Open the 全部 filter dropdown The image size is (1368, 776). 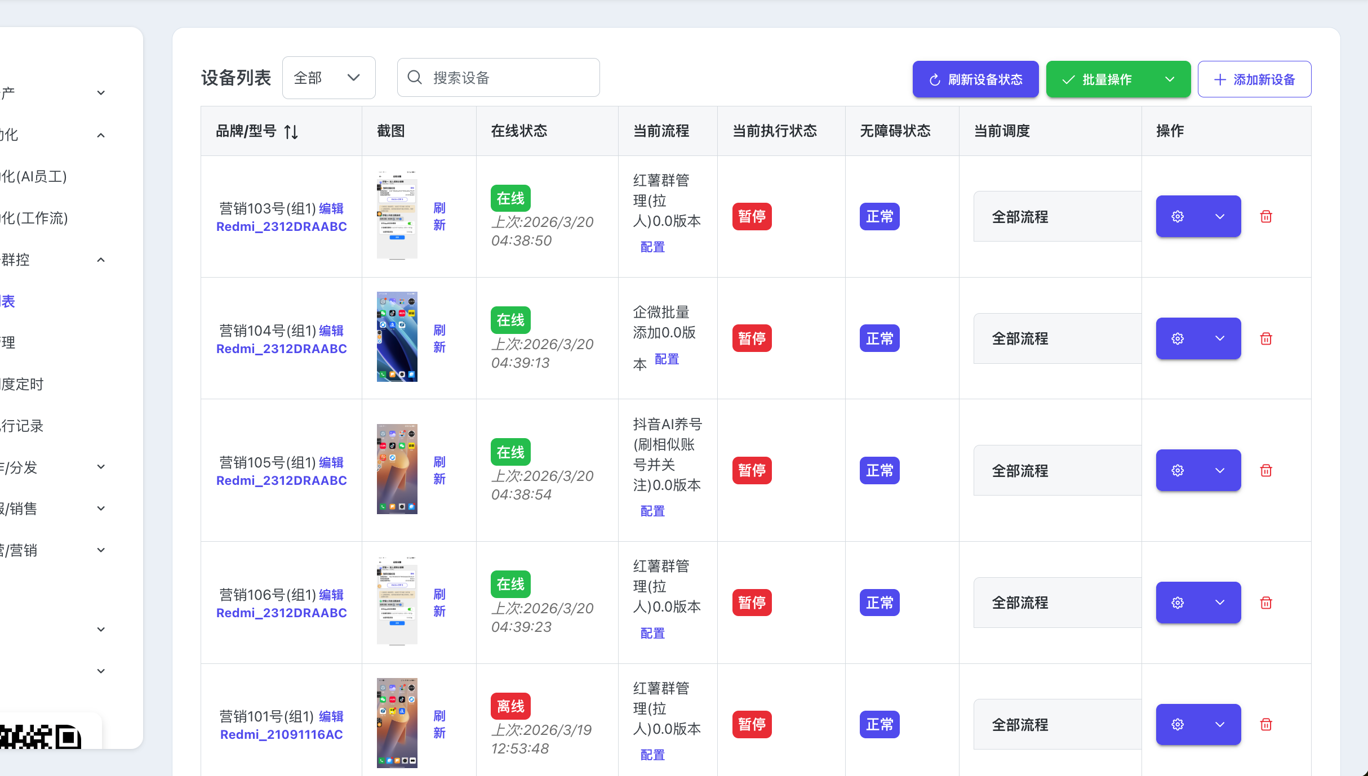tap(328, 78)
